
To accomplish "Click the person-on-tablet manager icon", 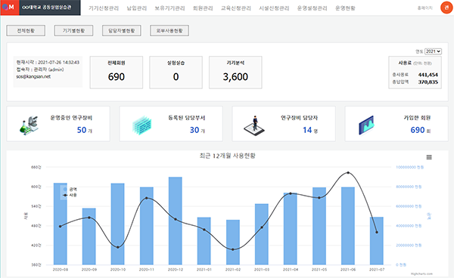I will click(x=254, y=125).
